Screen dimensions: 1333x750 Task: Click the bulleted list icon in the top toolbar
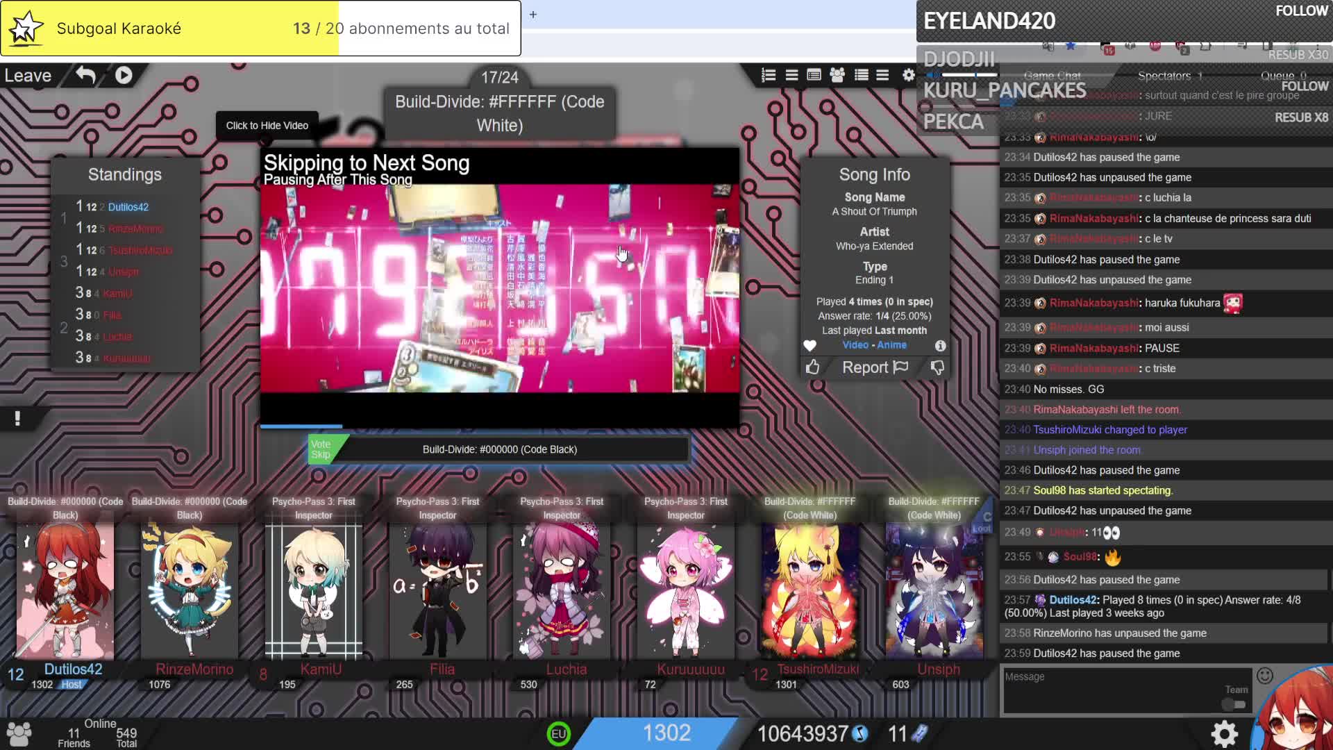tap(861, 75)
